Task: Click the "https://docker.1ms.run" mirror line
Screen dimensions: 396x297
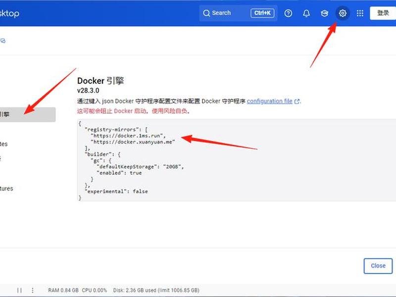Action: (128, 136)
